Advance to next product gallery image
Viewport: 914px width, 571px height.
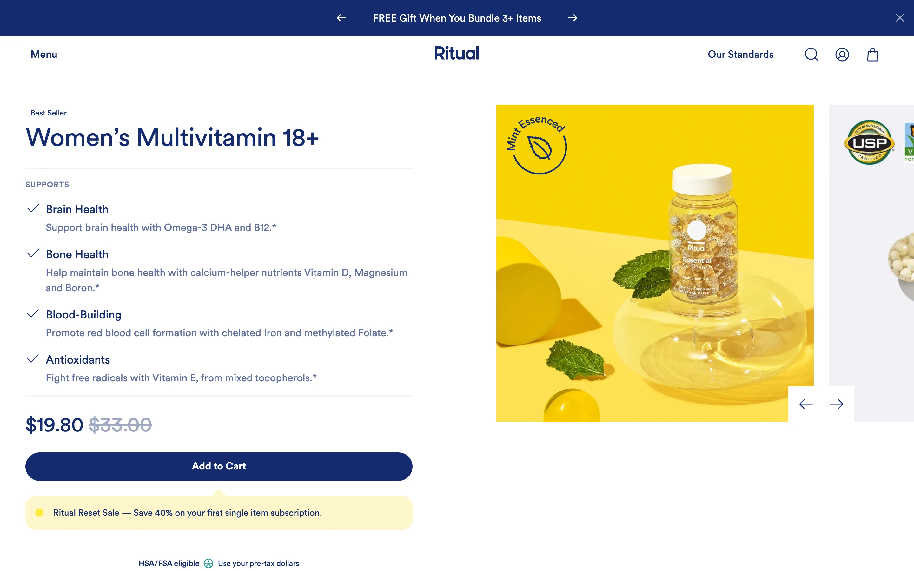point(836,404)
